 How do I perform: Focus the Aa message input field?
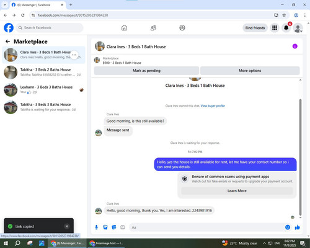(206, 228)
